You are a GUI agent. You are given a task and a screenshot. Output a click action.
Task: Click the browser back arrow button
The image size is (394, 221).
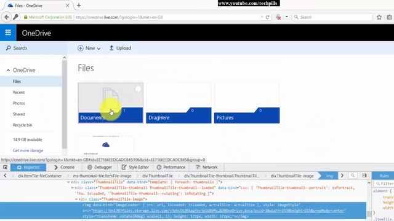point(7,17)
